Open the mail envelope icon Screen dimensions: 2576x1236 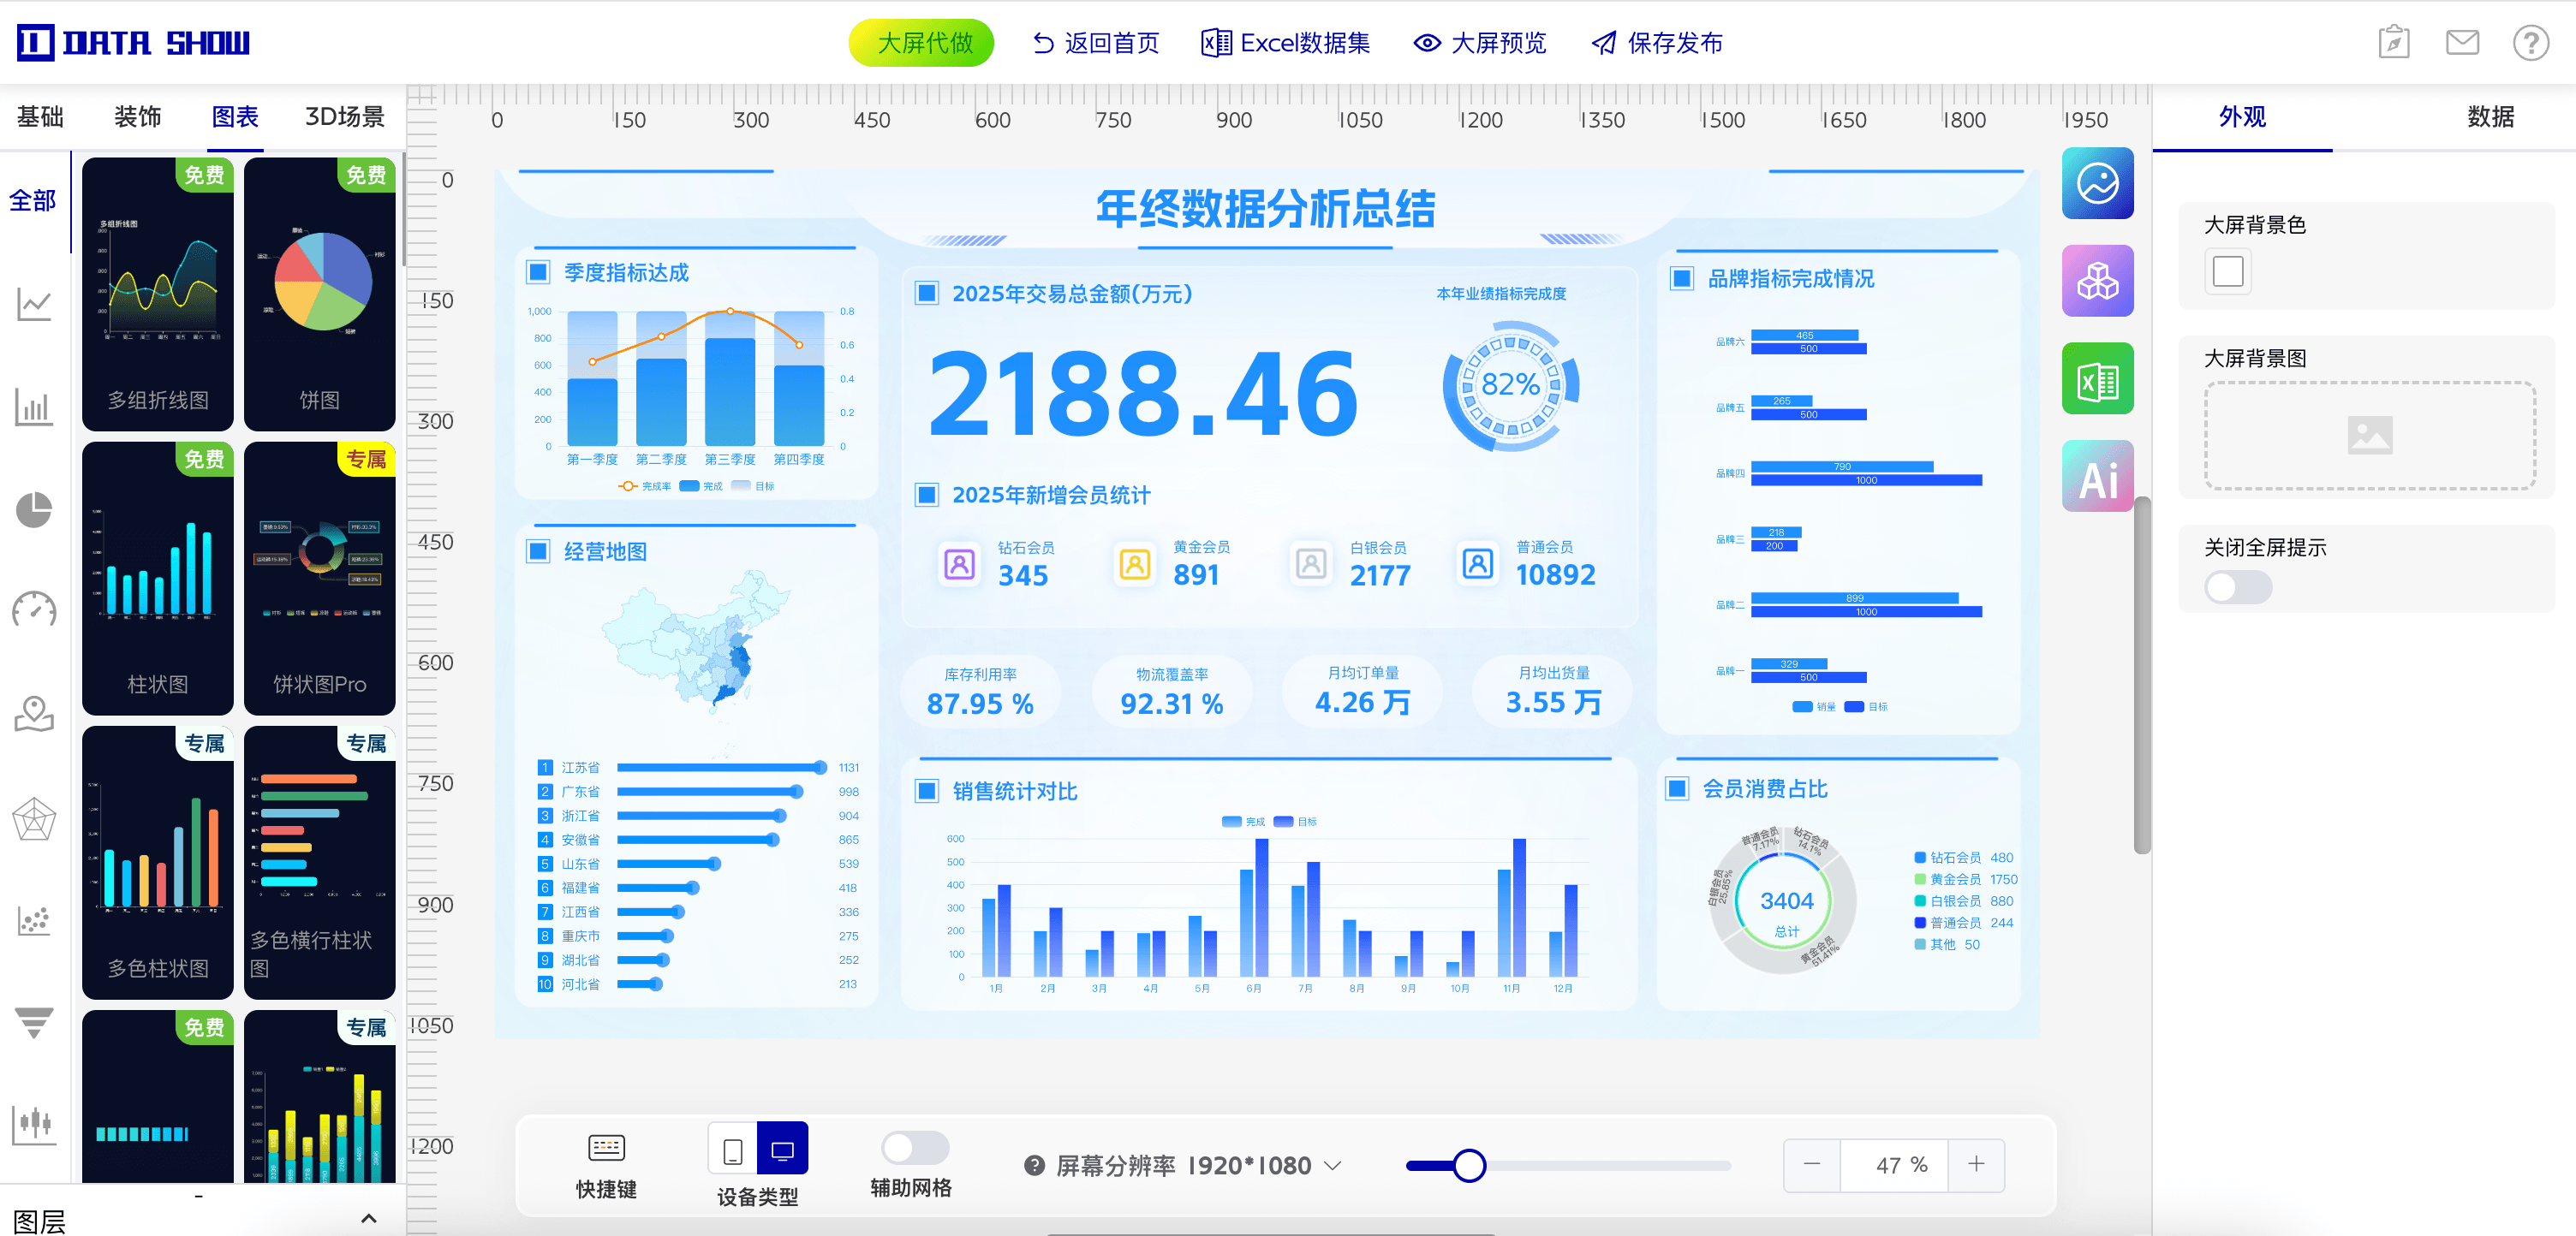point(2462,43)
